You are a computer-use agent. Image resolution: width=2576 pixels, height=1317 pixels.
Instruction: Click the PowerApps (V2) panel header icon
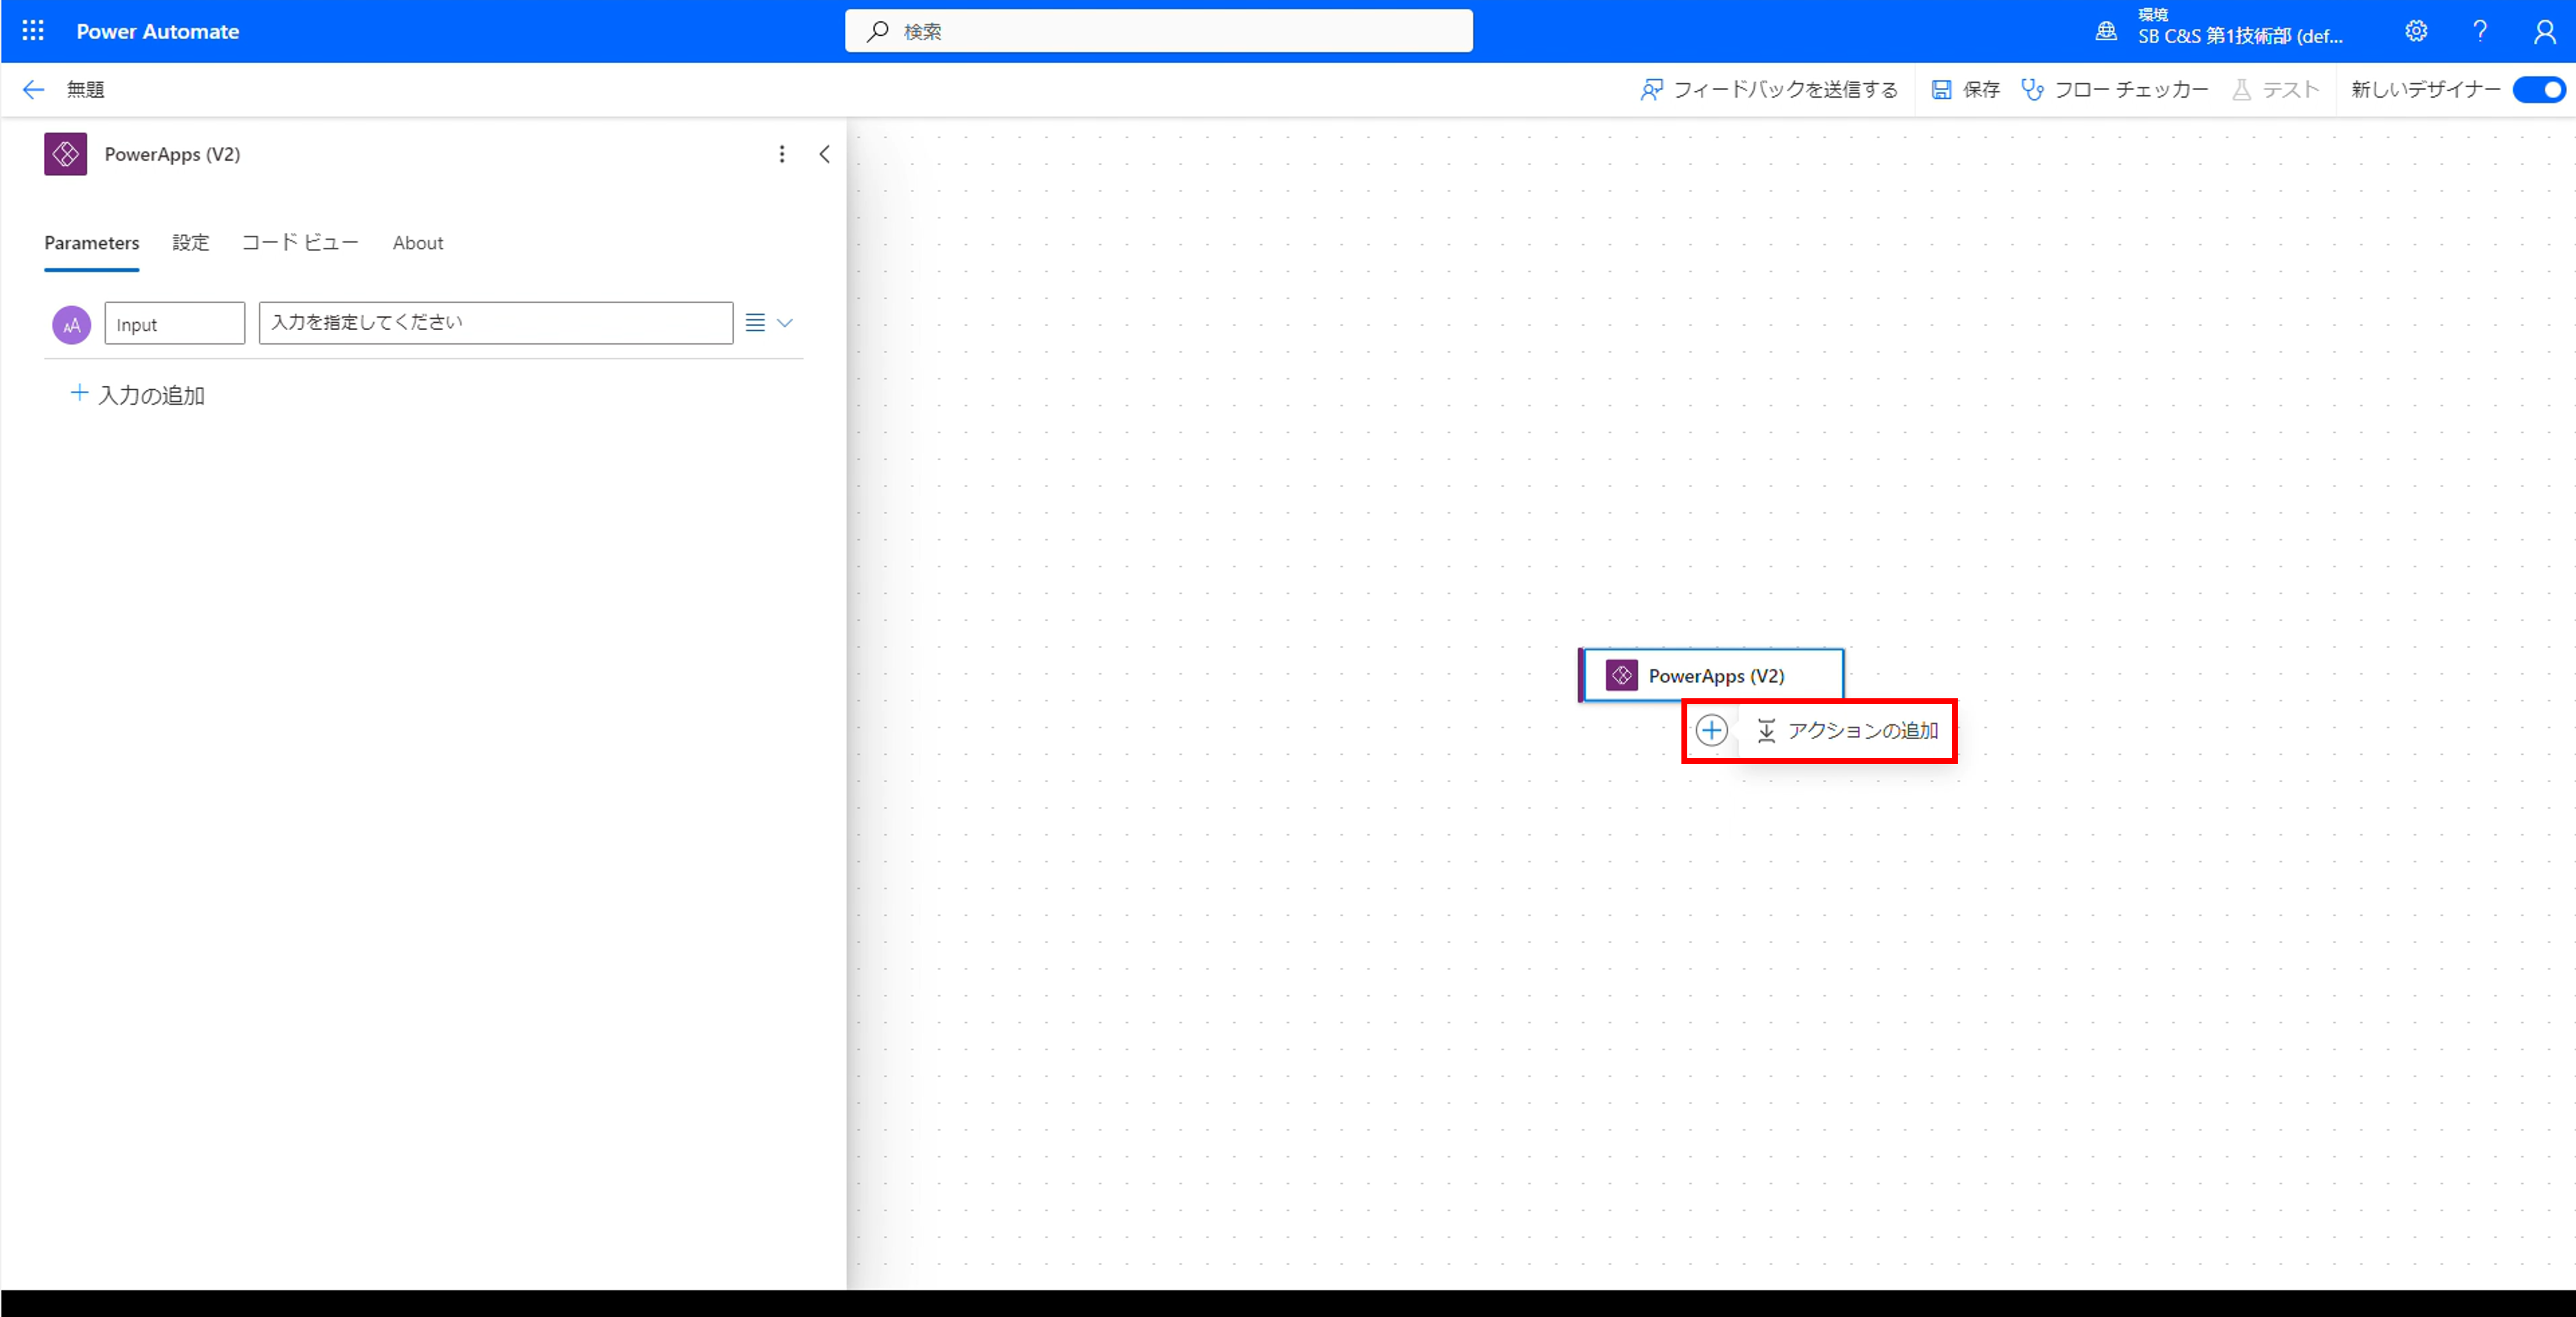65,154
